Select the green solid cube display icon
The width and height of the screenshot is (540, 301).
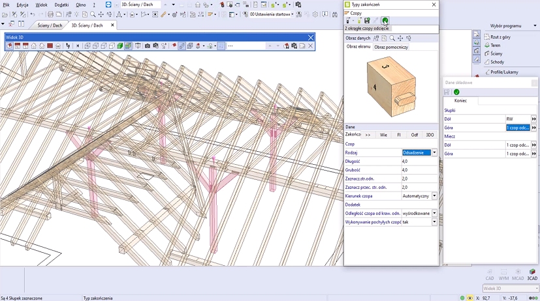click(x=120, y=46)
